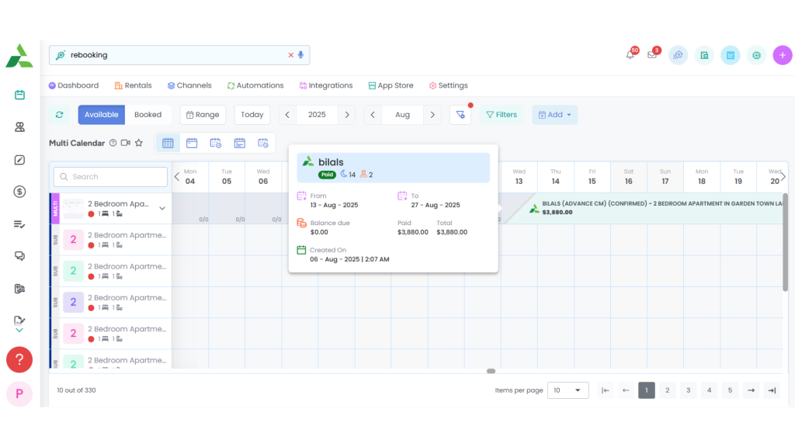Go to next year arrow

click(x=347, y=115)
